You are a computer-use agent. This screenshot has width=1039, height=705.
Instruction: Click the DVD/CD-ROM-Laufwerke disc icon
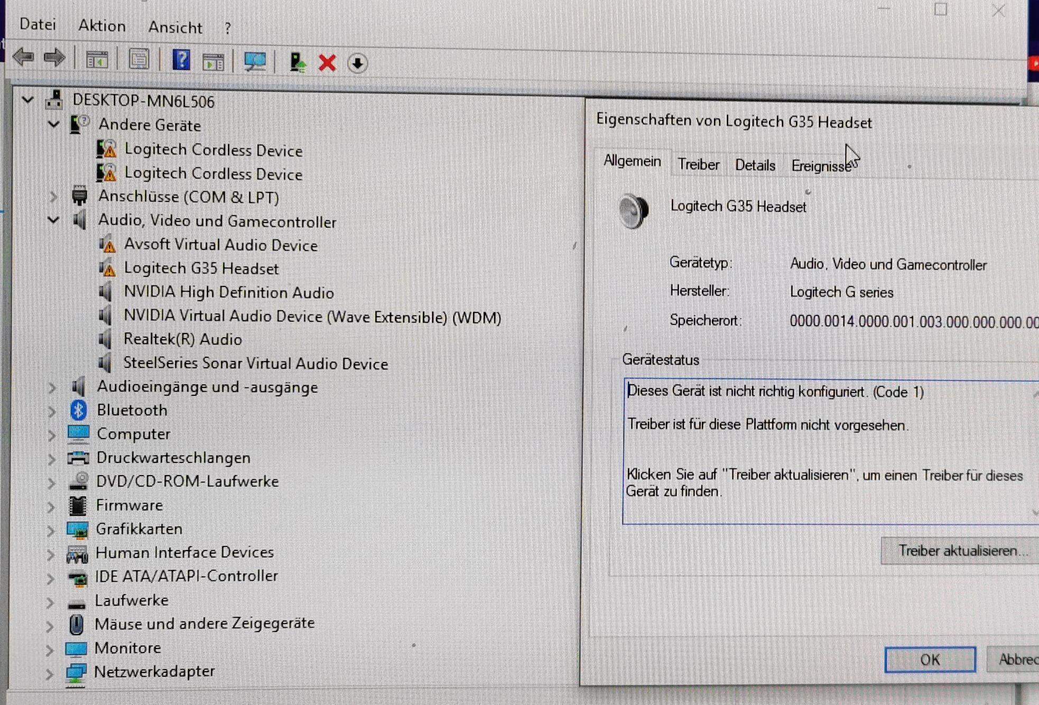(x=79, y=481)
